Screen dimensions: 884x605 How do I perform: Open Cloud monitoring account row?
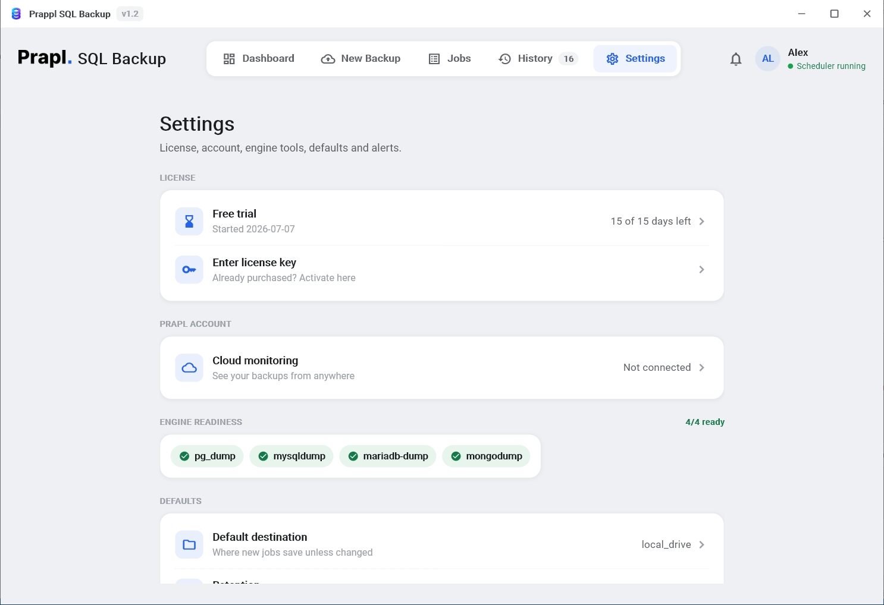(442, 368)
